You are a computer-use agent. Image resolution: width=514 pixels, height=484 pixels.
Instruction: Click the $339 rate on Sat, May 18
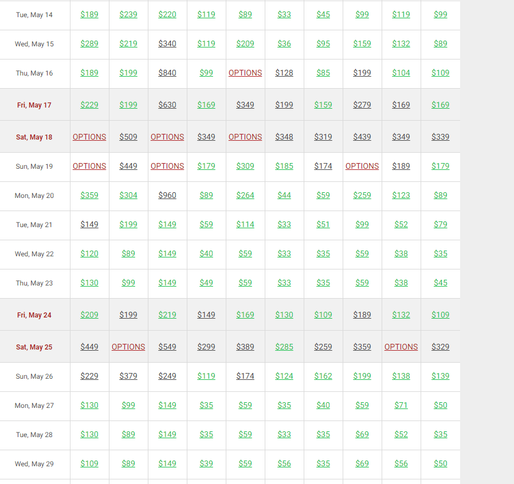click(x=440, y=137)
